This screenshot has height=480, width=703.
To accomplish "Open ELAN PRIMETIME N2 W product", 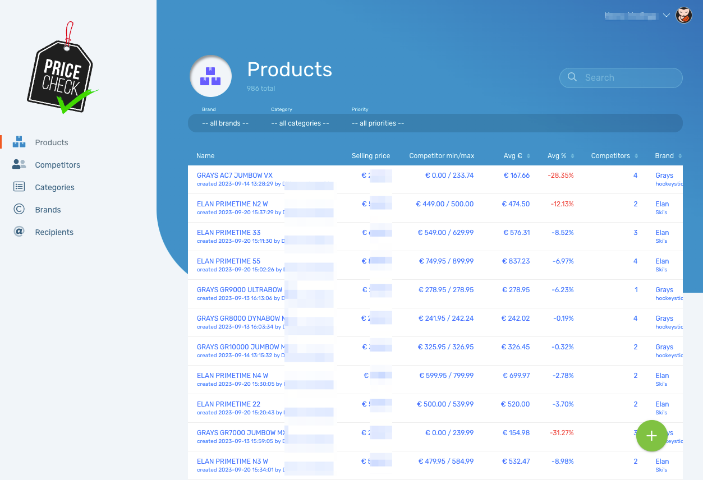I will (x=232, y=204).
